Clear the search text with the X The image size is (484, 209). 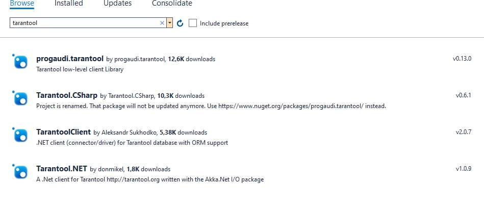[162, 23]
